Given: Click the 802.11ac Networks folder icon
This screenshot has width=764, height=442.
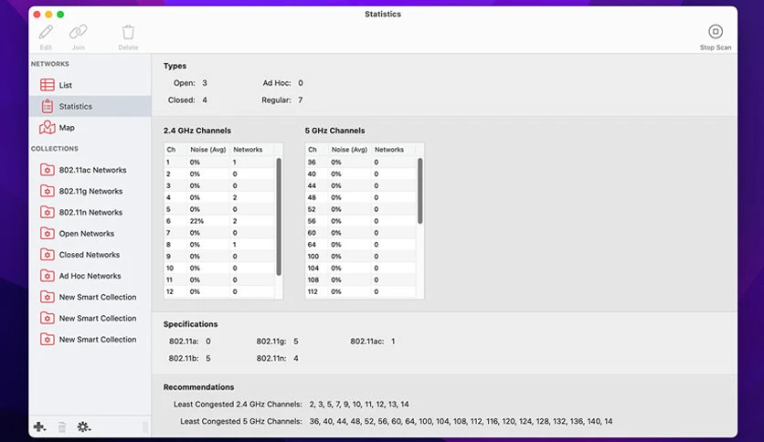Looking at the screenshot, I should click(48, 170).
